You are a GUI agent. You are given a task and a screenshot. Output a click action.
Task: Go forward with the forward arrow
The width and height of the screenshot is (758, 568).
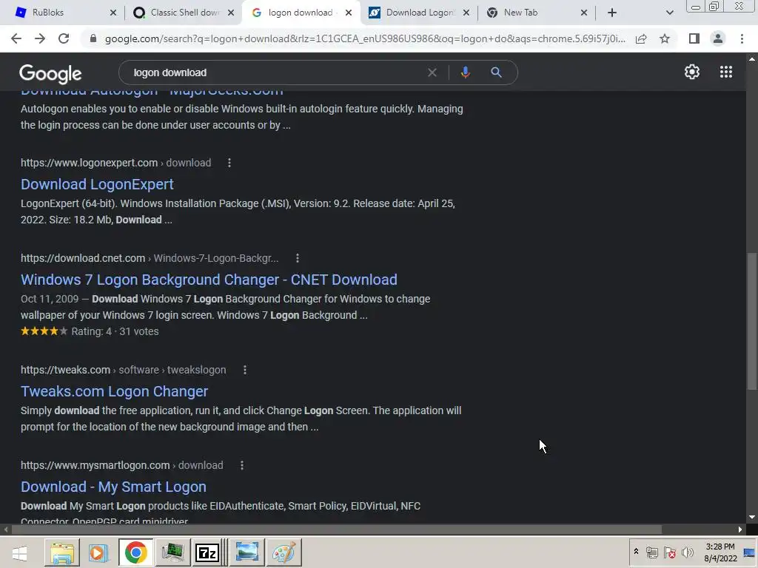click(x=40, y=38)
